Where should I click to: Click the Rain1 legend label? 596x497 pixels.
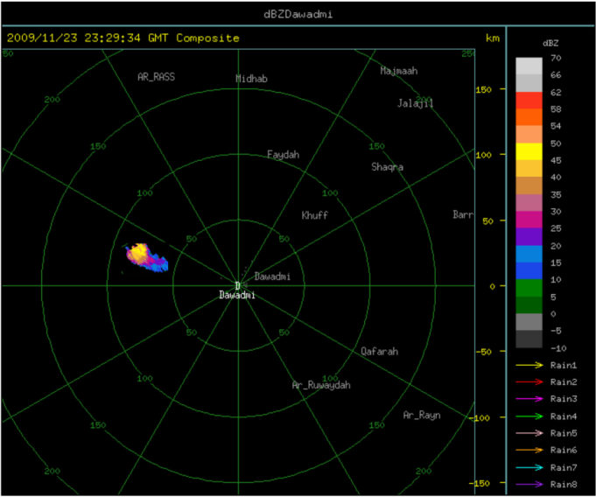pos(564,365)
